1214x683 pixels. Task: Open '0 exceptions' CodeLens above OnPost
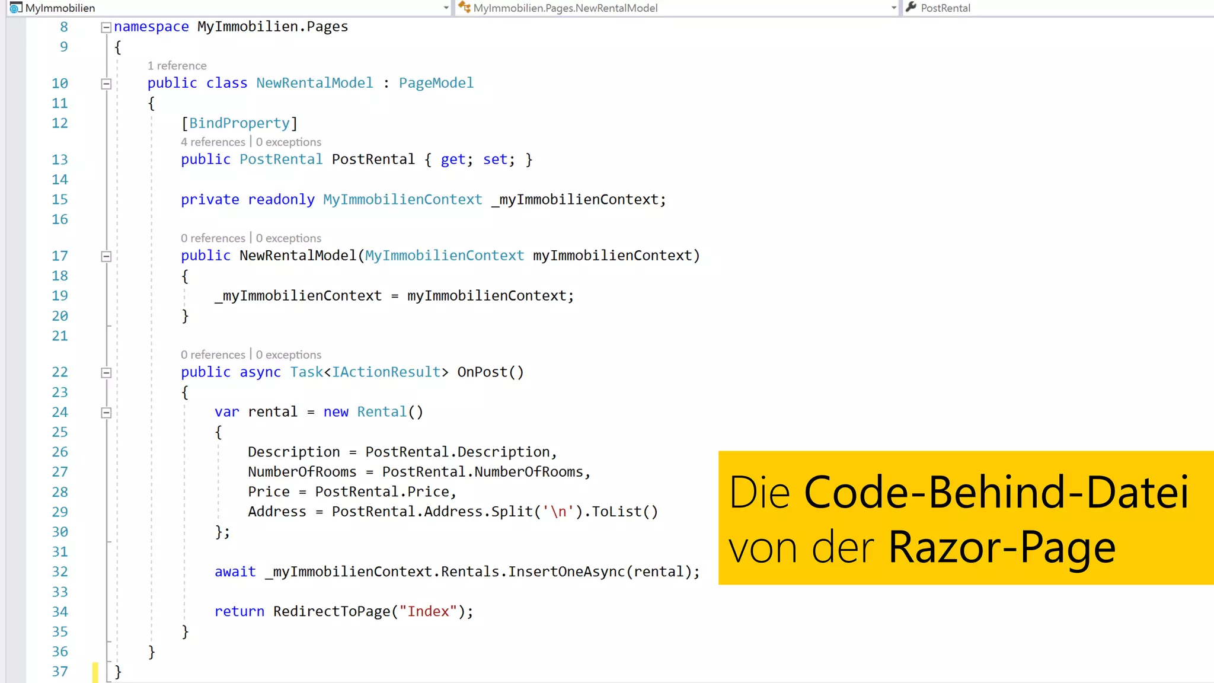coord(289,355)
